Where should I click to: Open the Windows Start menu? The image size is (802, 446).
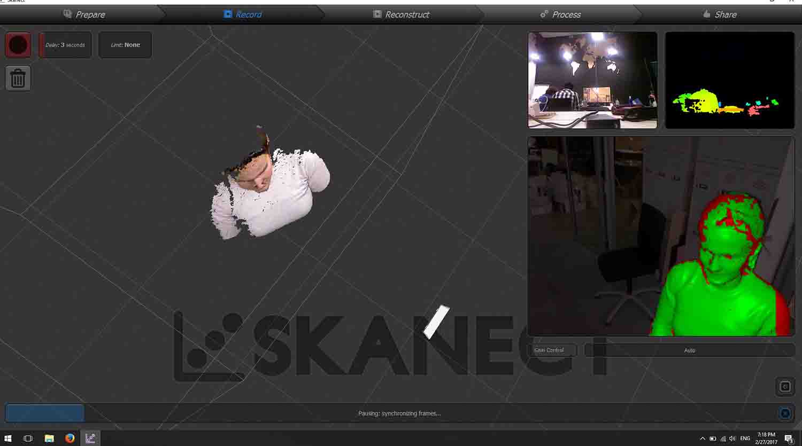(8, 439)
